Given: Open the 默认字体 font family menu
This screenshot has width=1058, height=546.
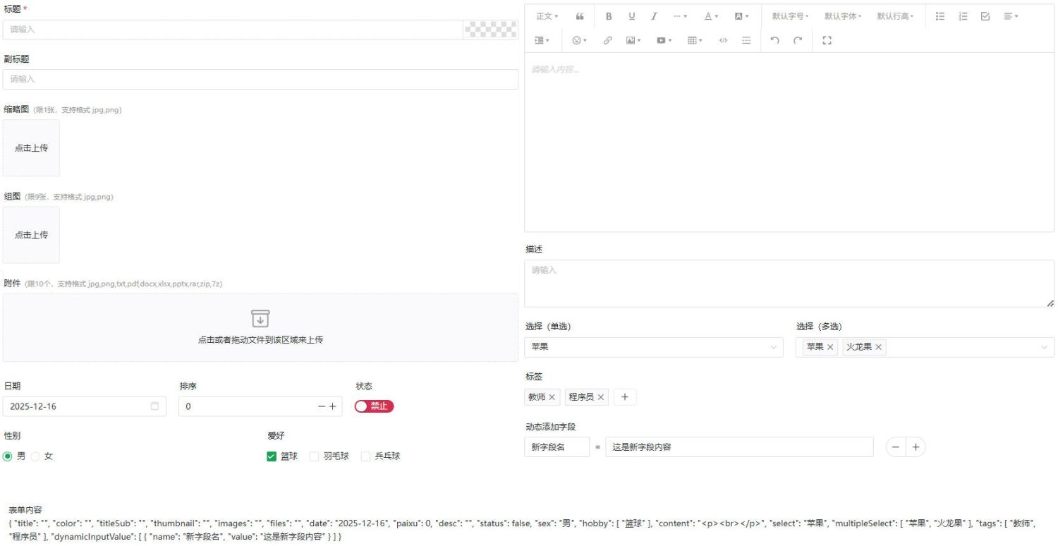Looking at the screenshot, I should pos(843,16).
